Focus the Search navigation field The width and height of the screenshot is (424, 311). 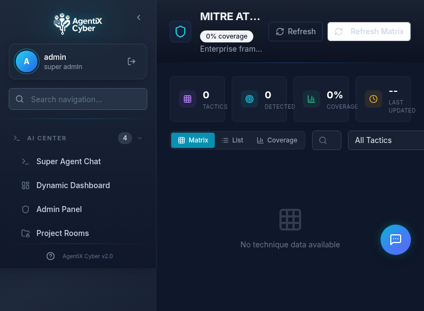tap(78, 99)
